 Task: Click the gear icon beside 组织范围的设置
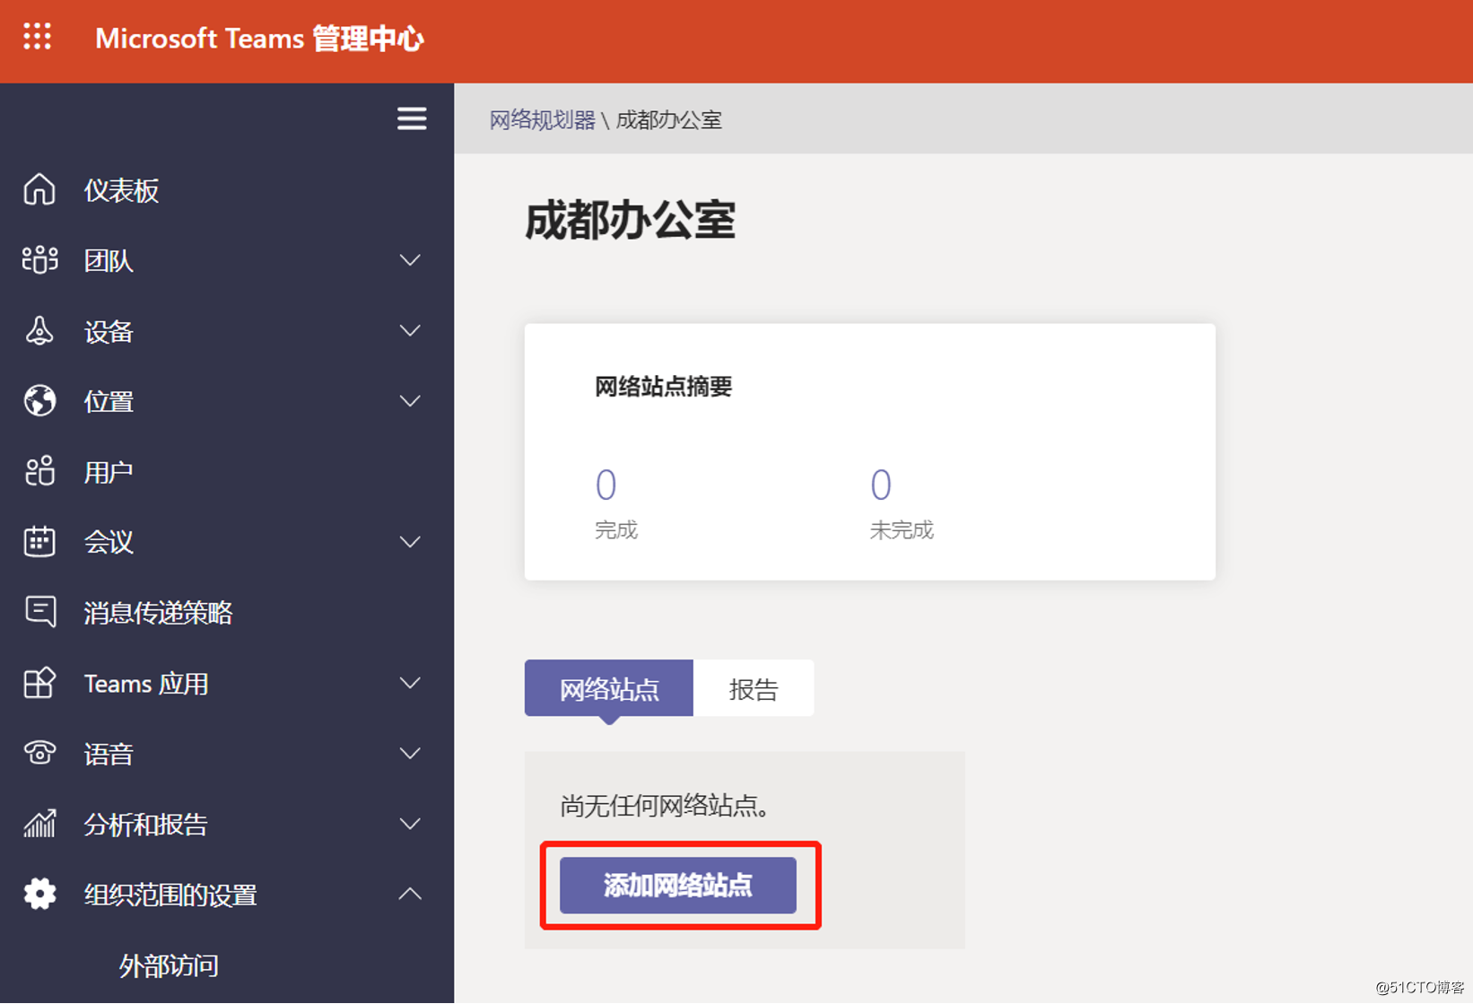tap(39, 895)
